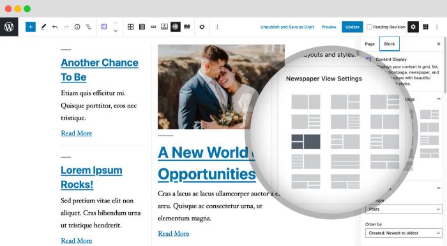Open the document details info icon
The image size is (447, 246).
point(77,27)
